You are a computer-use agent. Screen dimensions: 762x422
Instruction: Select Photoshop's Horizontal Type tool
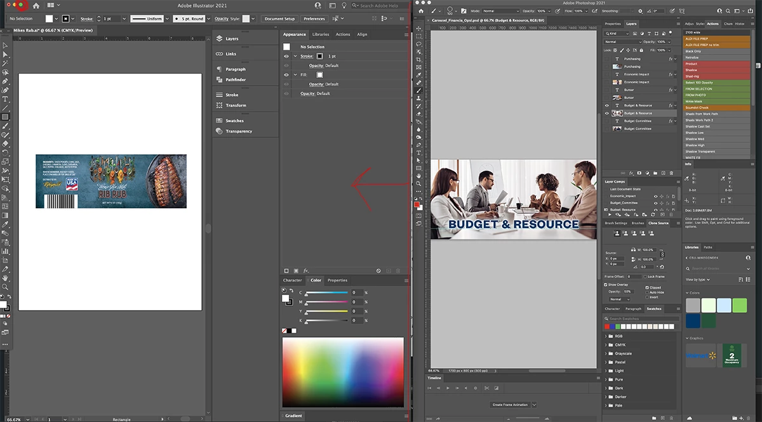point(419,152)
